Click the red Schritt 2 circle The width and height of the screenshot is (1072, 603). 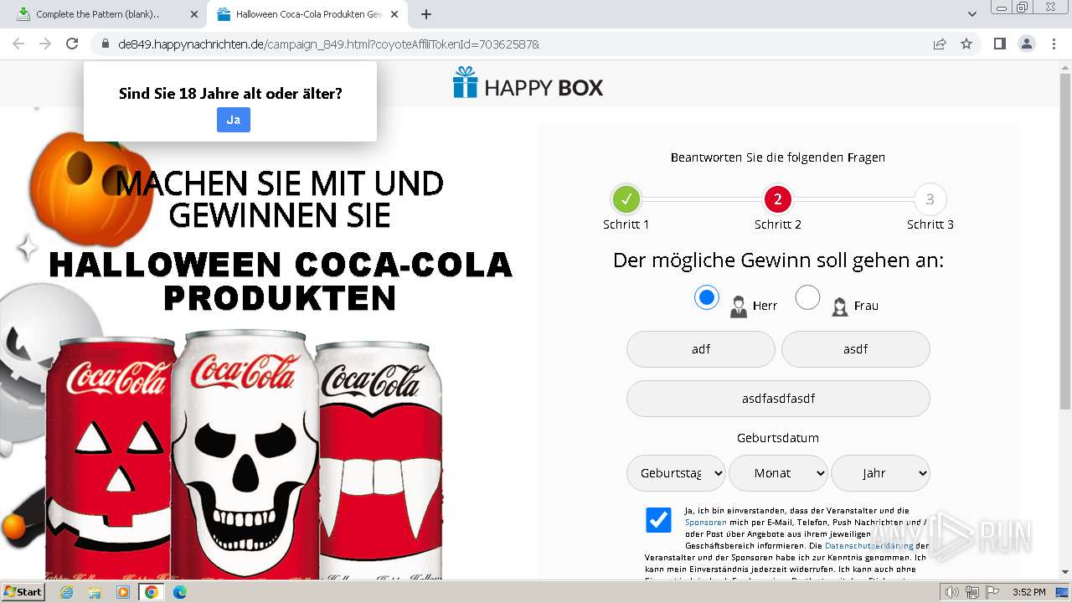coord(778,199)
